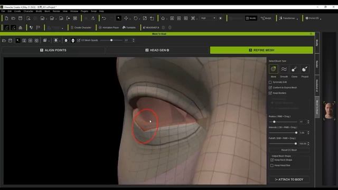
Task: Open the File menu
Action: point(3,11)
